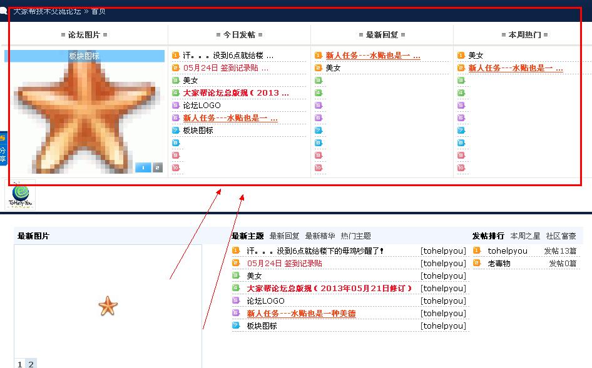
Task: Open the 社区富豪 tab
Action: (561, 236)
